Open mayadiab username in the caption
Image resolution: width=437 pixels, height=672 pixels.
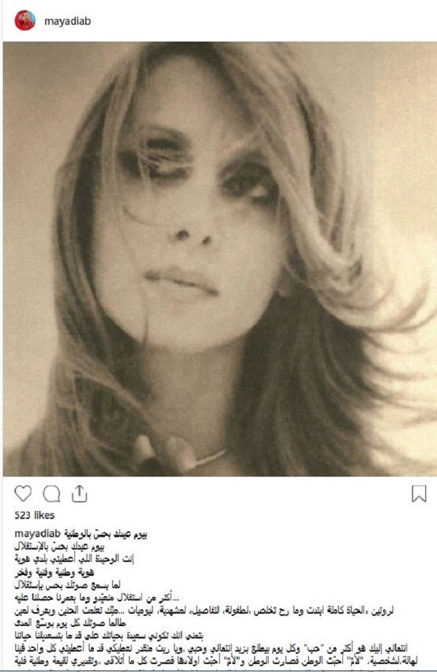[38, 534]
